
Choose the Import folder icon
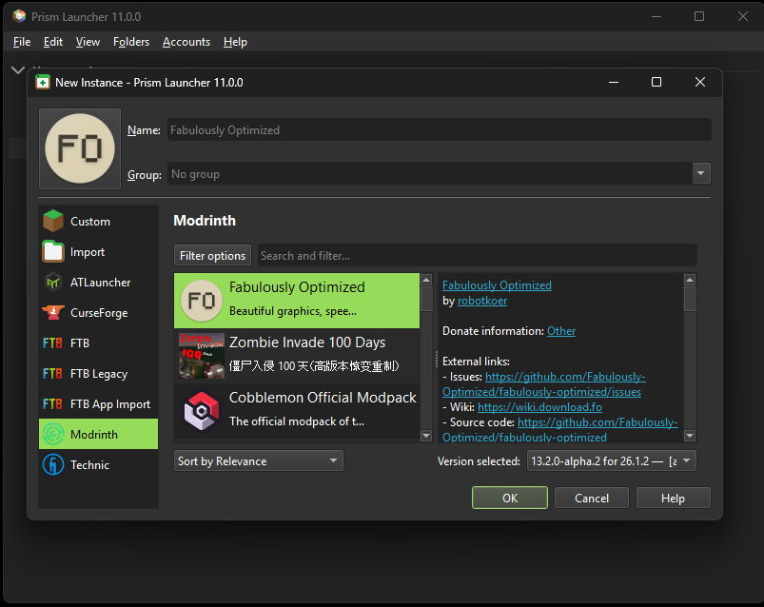point(53,251)
